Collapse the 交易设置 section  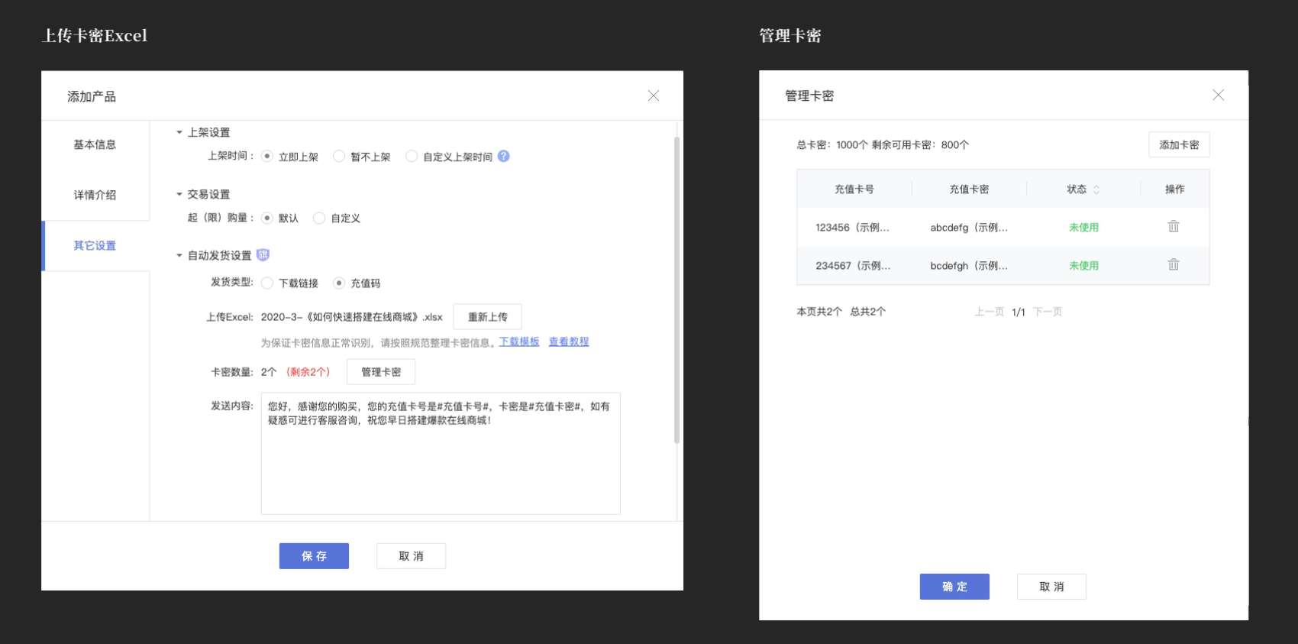179,194
